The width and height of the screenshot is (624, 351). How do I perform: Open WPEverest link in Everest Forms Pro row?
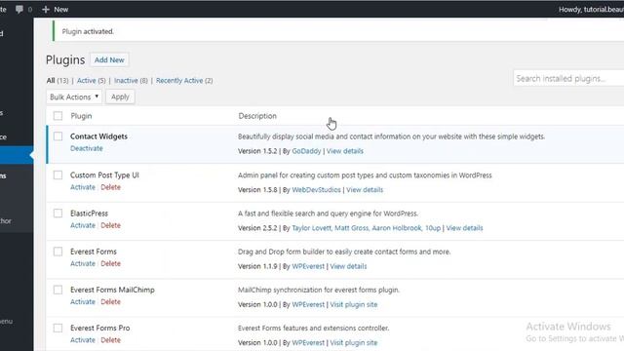point(308,342)
